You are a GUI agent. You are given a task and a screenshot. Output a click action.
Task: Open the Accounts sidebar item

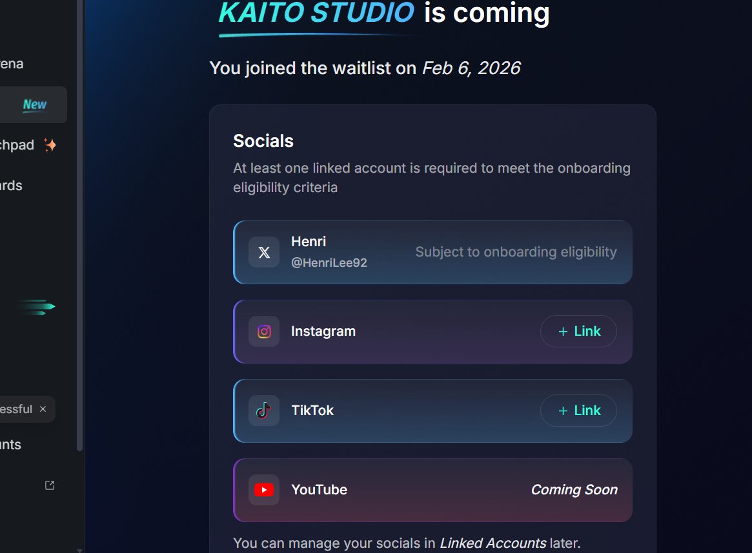point(10,445)
